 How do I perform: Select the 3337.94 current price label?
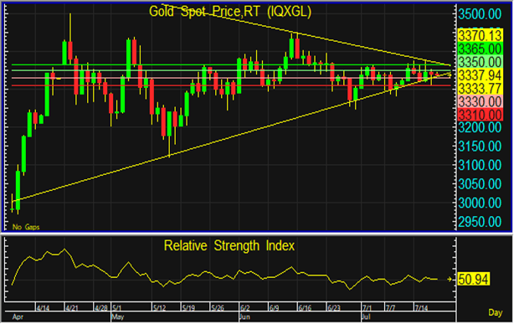tap(480, 75)
